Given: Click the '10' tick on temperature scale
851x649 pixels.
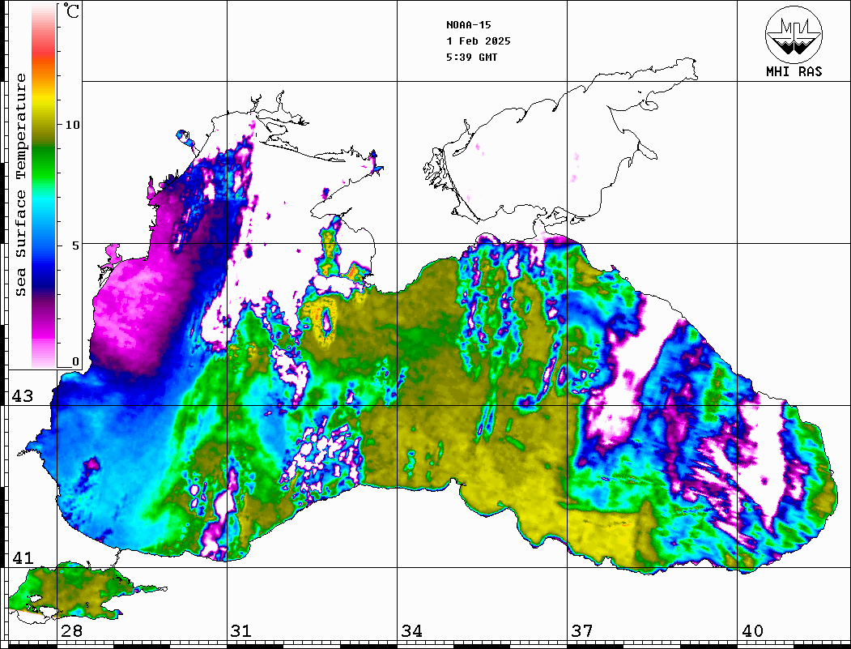Looking at the screenshot, I should pos(72,125).
